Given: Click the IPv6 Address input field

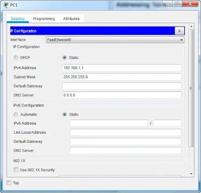Looking at the screenshot, I should click(x=109, y=123).
